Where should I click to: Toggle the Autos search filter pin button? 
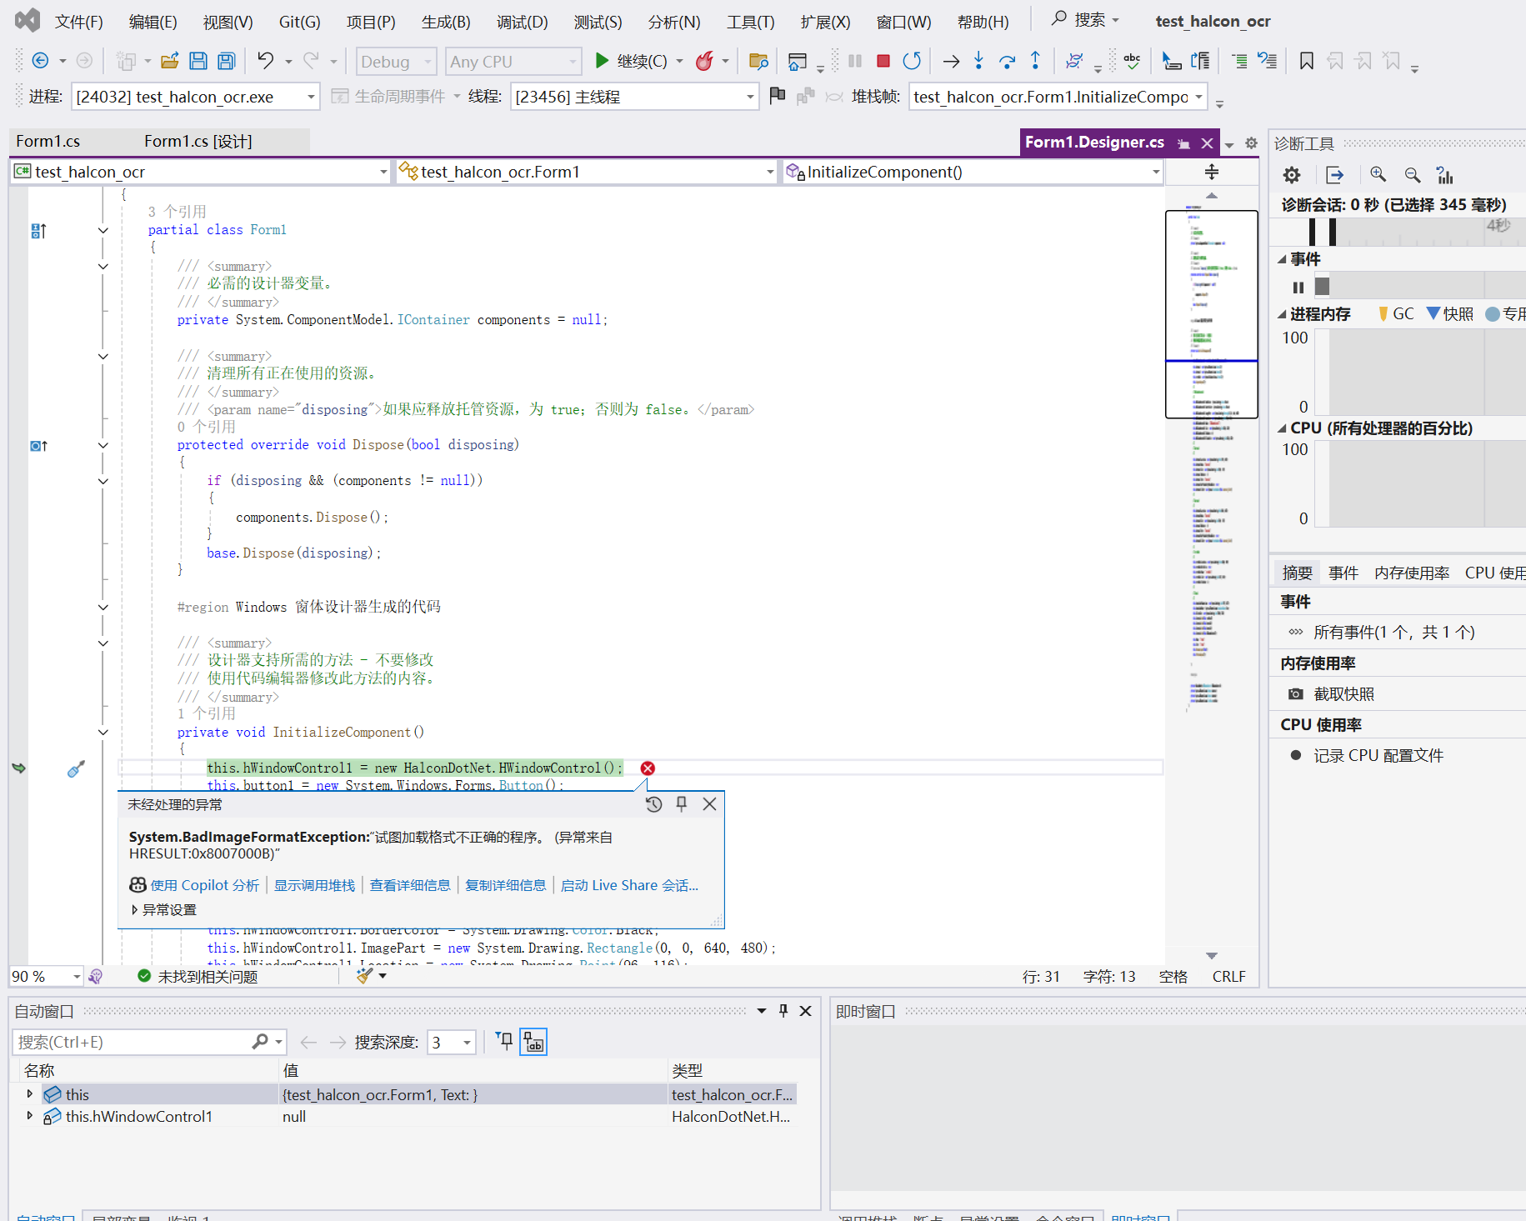(x=505, y=1042)
